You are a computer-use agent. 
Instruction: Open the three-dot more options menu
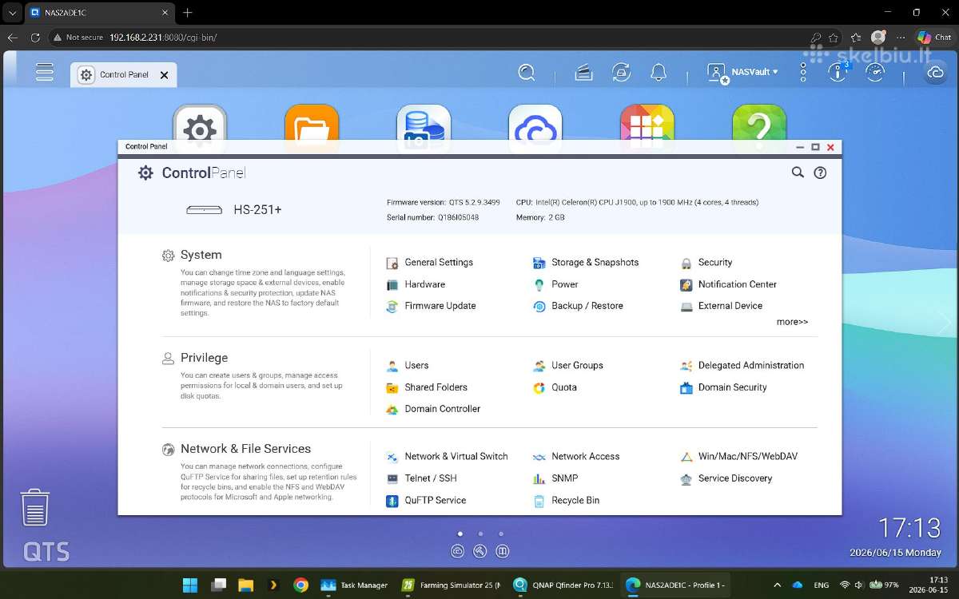(803, 73)
